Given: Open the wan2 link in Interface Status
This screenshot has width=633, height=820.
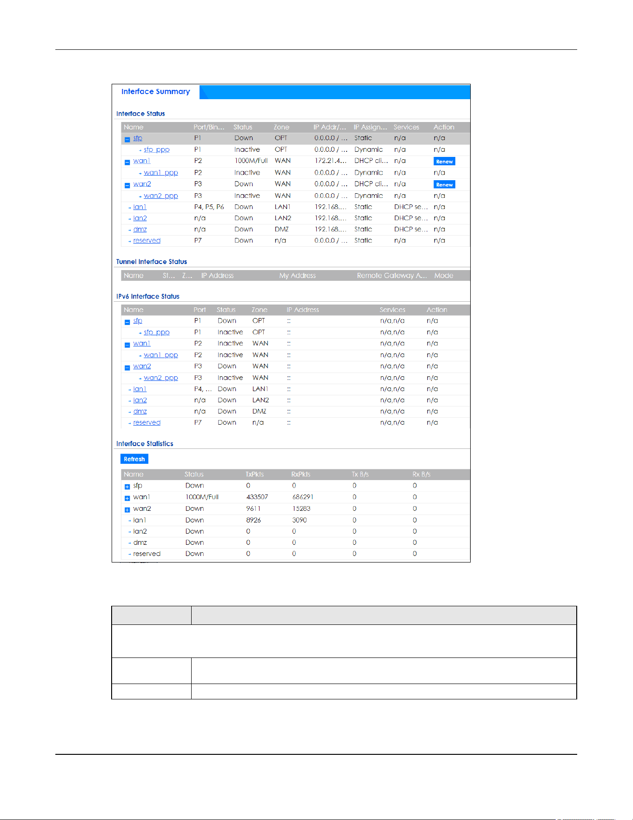Looking at the screenshot, I should click(x=142, y=184).
